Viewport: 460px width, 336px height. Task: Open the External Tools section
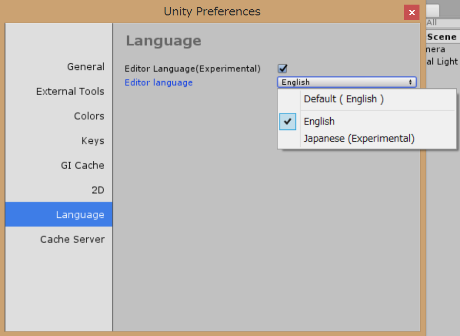pos(59,91)
